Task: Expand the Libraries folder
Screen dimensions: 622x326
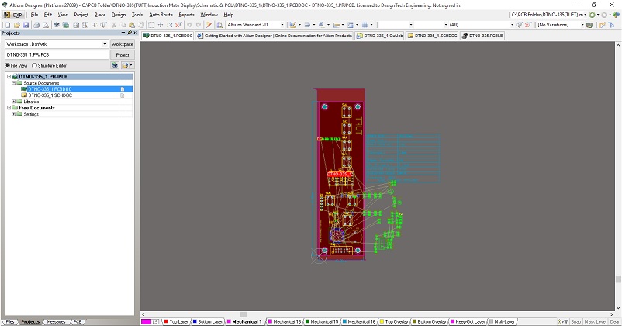Action: click(x=13, y=102)
